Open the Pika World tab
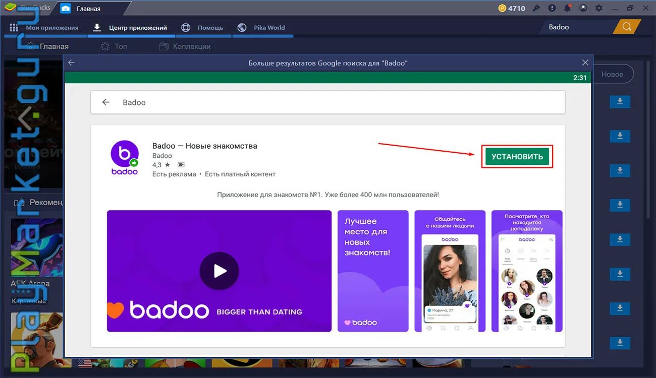This screenshot has width=656, height=378. (263, 28)
